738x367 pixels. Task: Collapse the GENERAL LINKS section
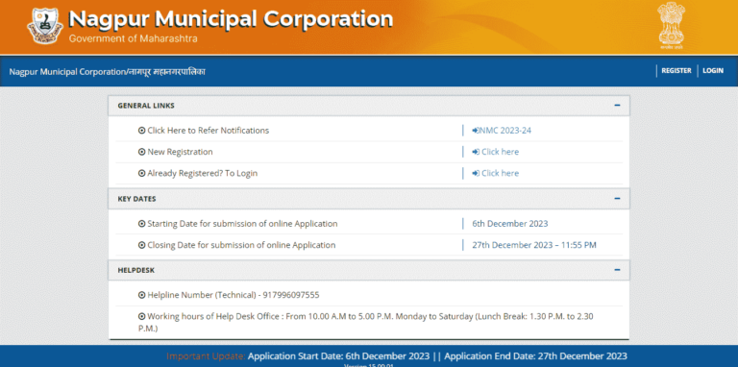coord(617,106)
